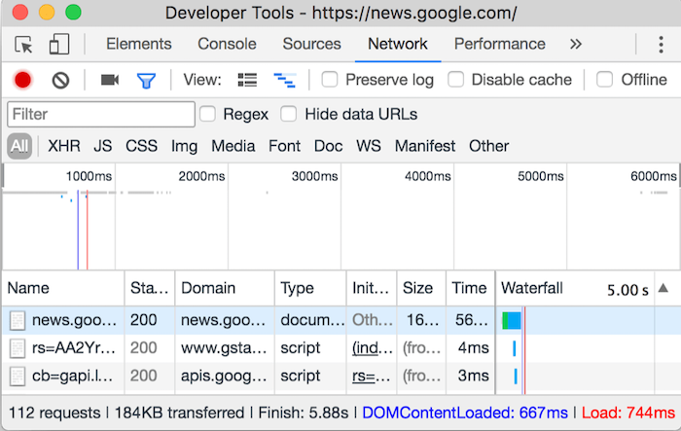Viewport: 681px width, 431px height.
Task: Clear the network log icon
Action: point(60,81)
